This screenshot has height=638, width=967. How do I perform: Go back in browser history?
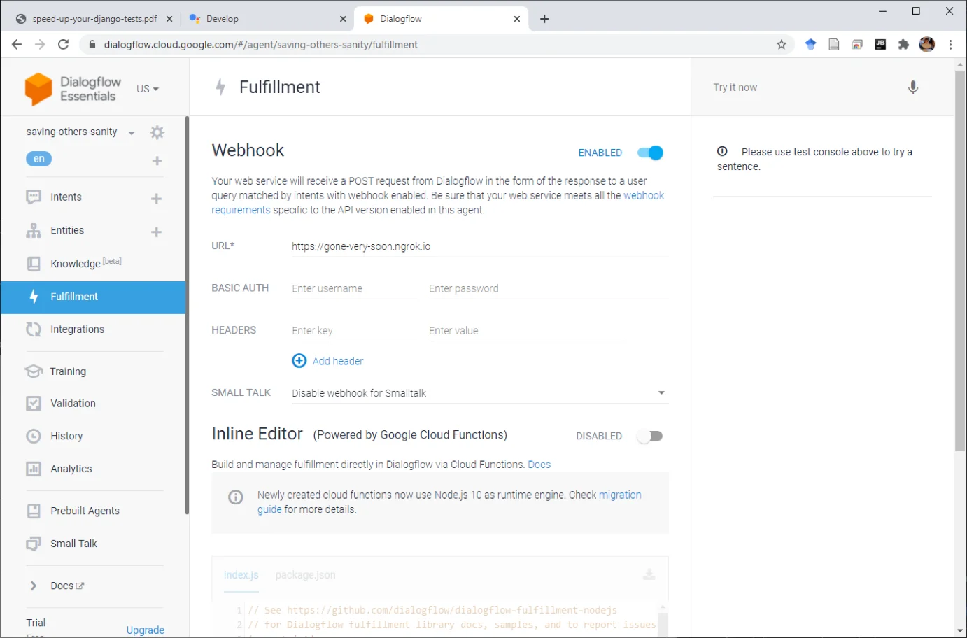(x=17, y=45)
